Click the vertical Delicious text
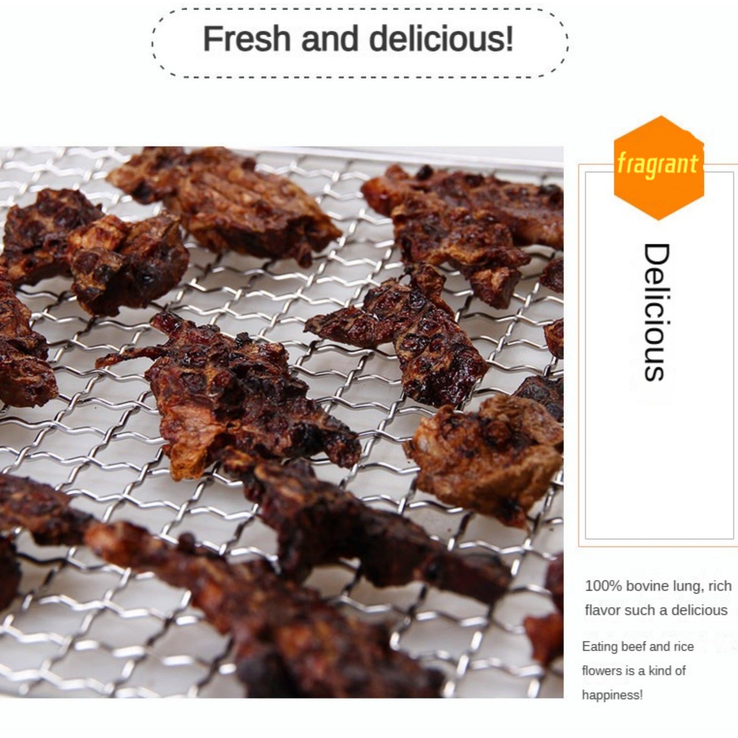 [657, 312]
